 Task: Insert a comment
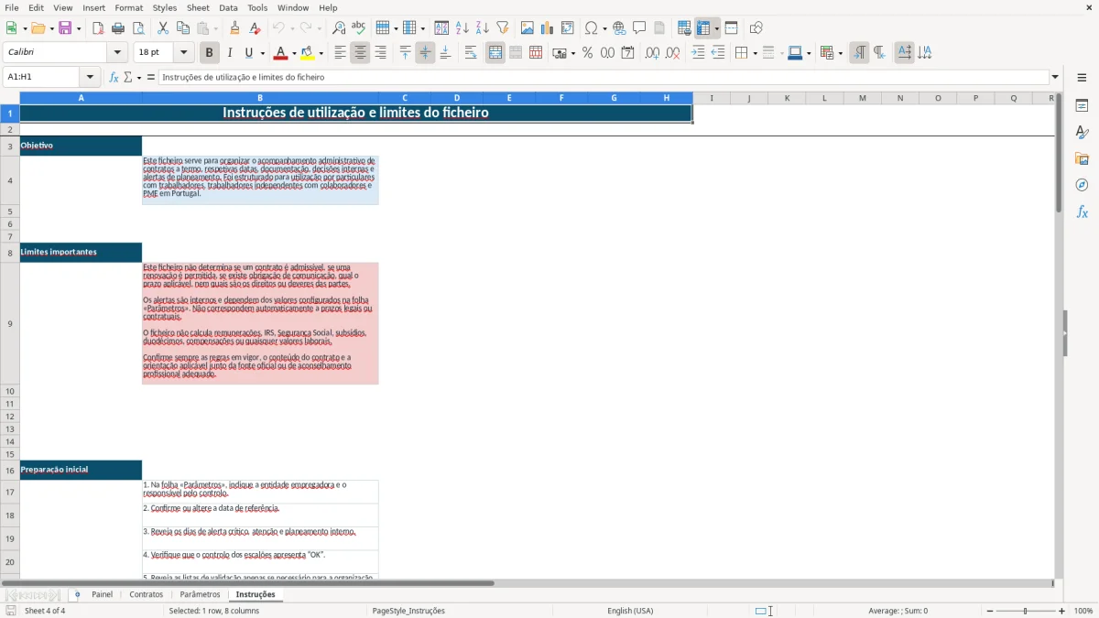coord(639,28)
